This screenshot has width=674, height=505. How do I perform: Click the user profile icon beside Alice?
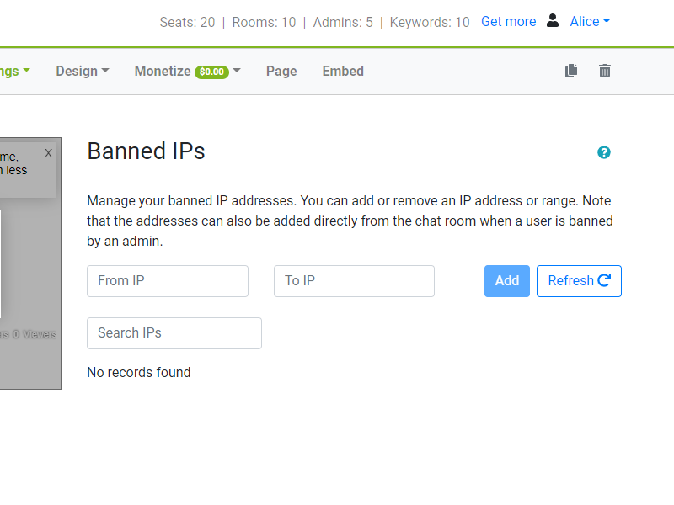click(552, 21)
